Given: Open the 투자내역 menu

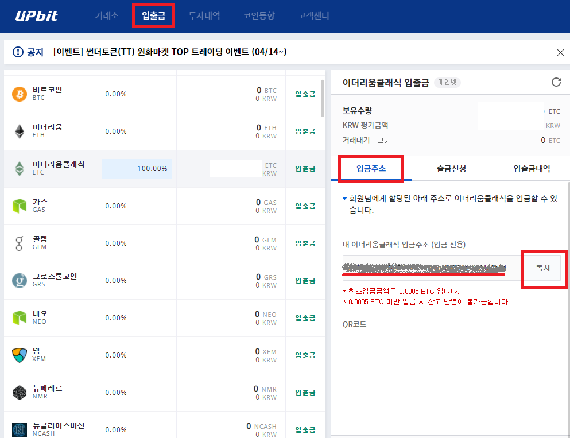Looking at the screenshot, I should click(204, 15).
